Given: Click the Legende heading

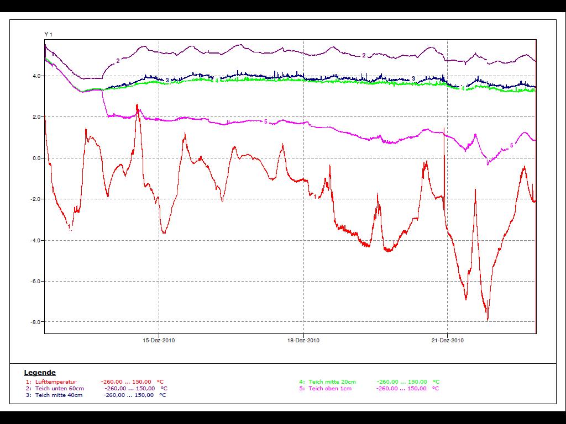Looking at the screenshot, I should click(40, 373).
